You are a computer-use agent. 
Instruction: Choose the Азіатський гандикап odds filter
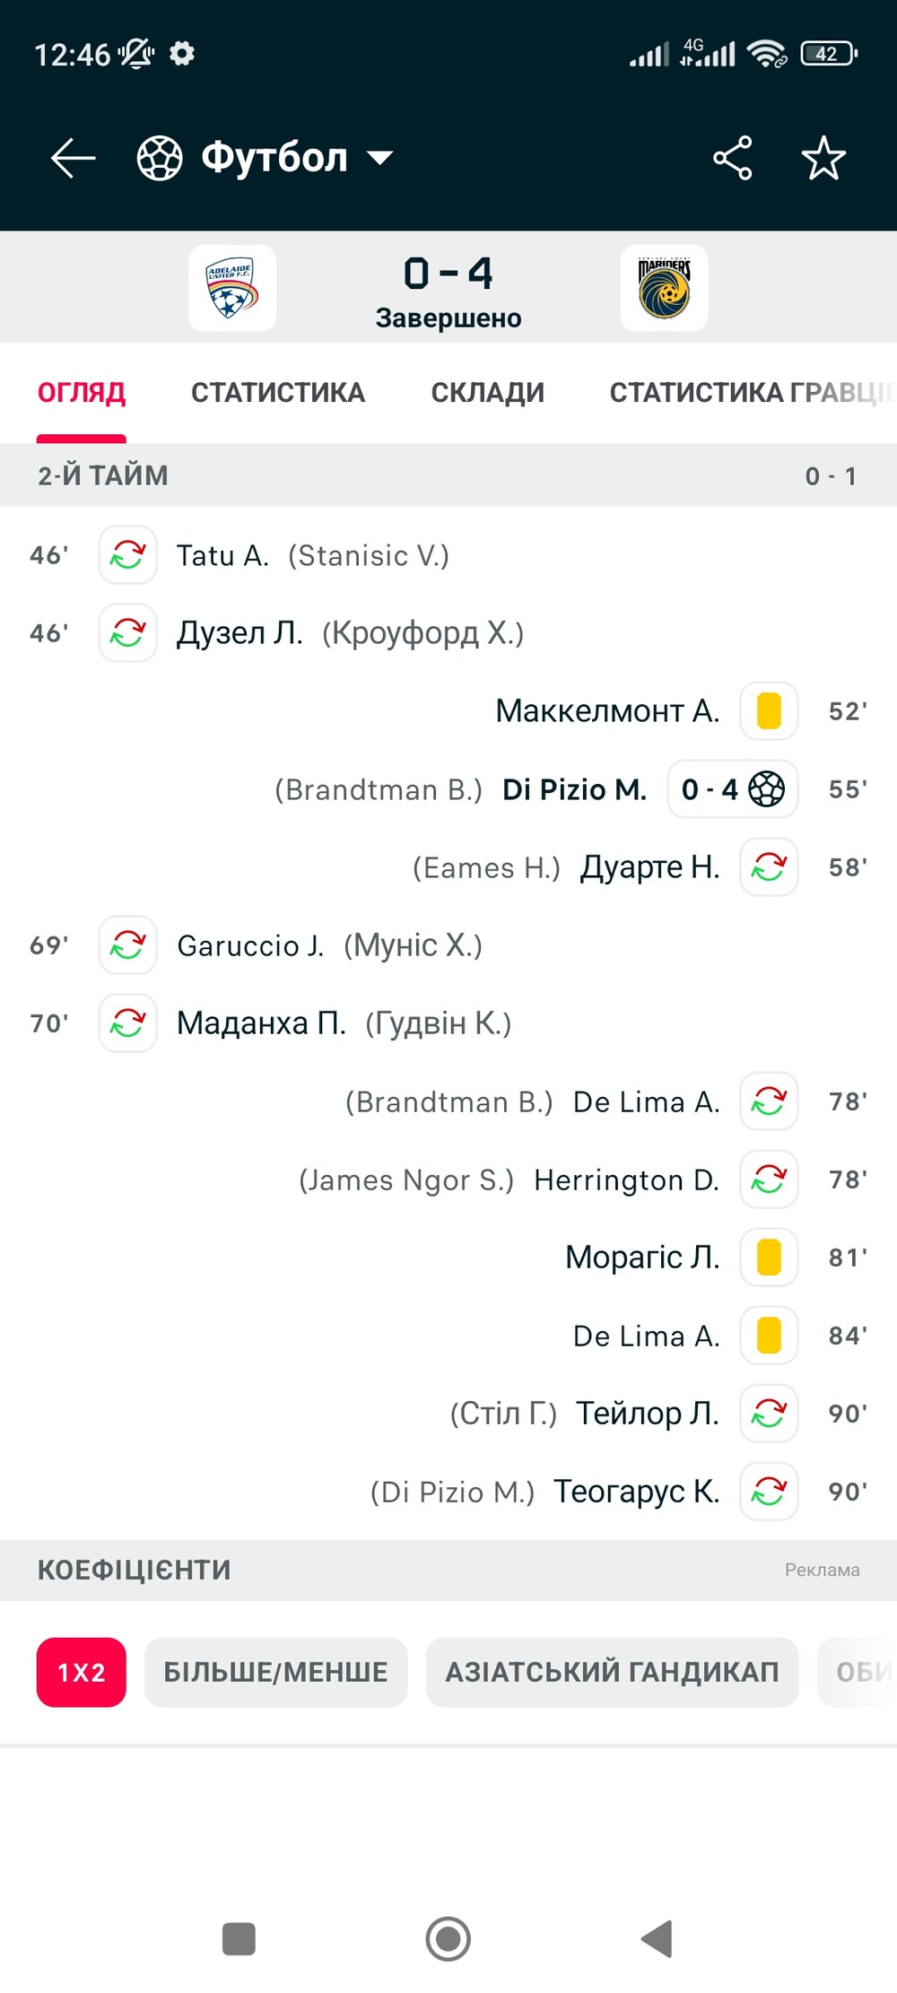(612, 1673)
